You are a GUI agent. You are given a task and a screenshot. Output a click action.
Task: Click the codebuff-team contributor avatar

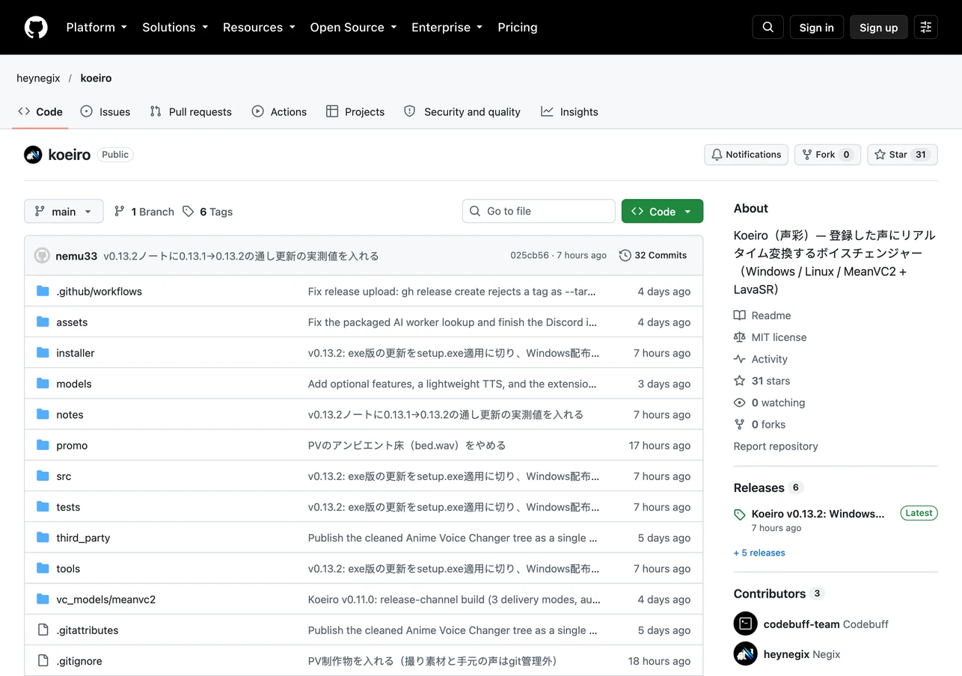click(x=746, y=624)
